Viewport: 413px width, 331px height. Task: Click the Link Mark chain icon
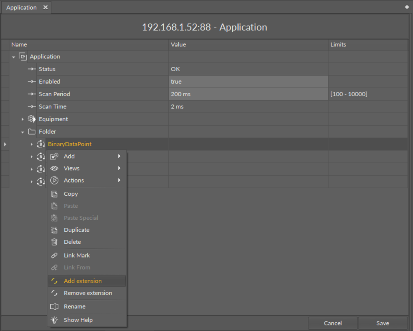[55, 256]
